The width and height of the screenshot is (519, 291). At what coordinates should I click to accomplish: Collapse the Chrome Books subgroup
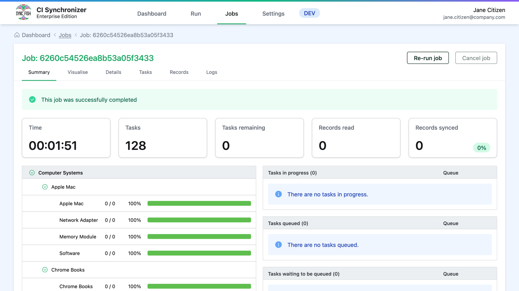click(45, 270)
